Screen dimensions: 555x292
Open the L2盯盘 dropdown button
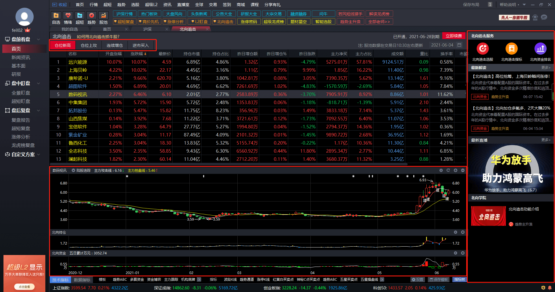click(x=199, y=22)
